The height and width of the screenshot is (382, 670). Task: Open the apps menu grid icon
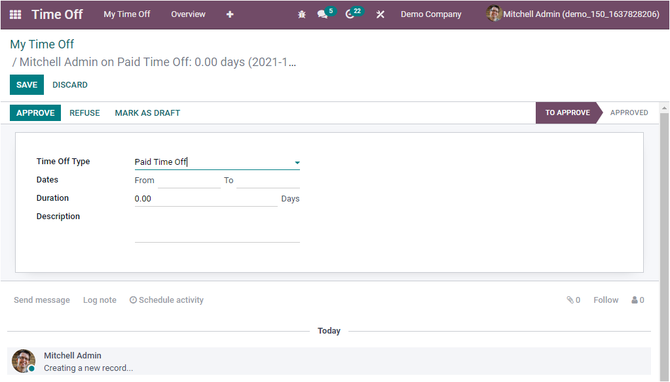click(15, 14)
